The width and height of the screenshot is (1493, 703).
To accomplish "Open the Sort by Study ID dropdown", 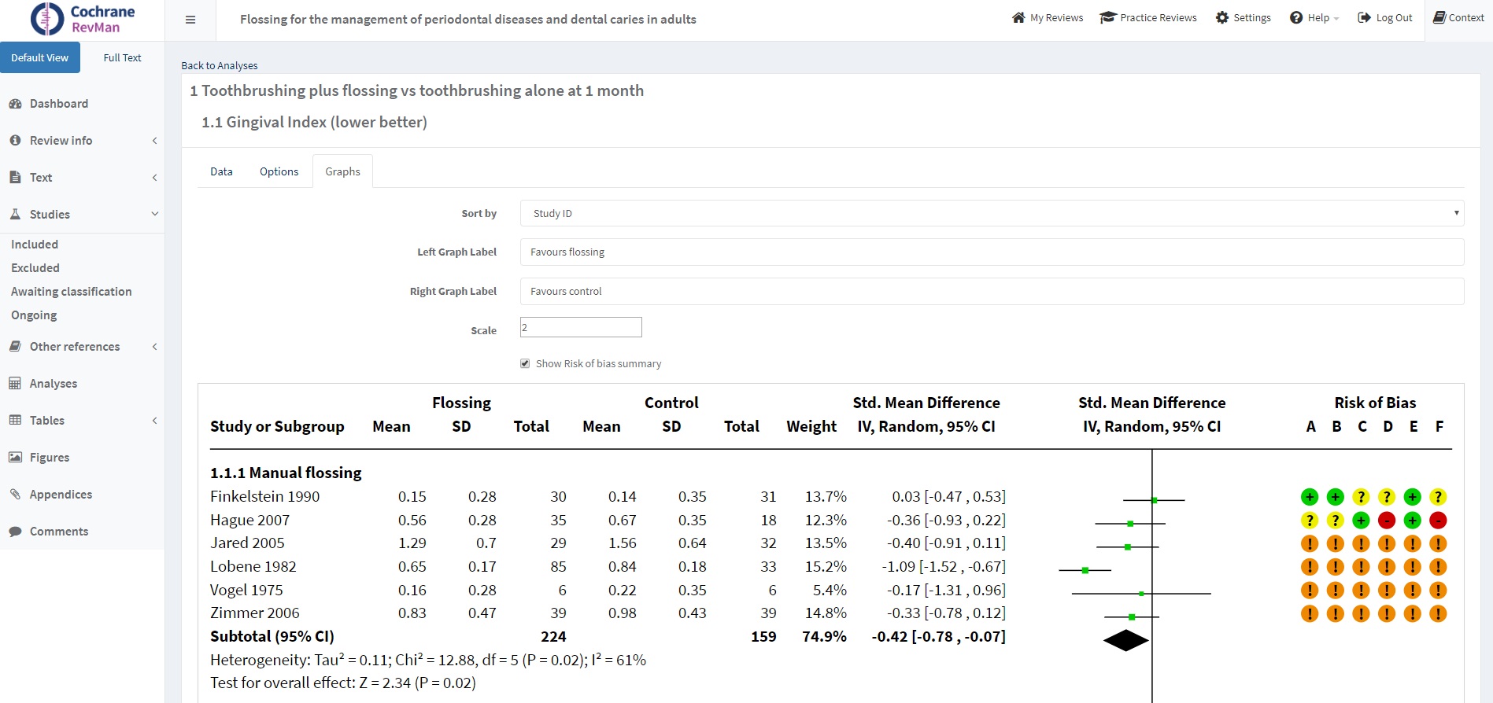I will tap(992, 213).
